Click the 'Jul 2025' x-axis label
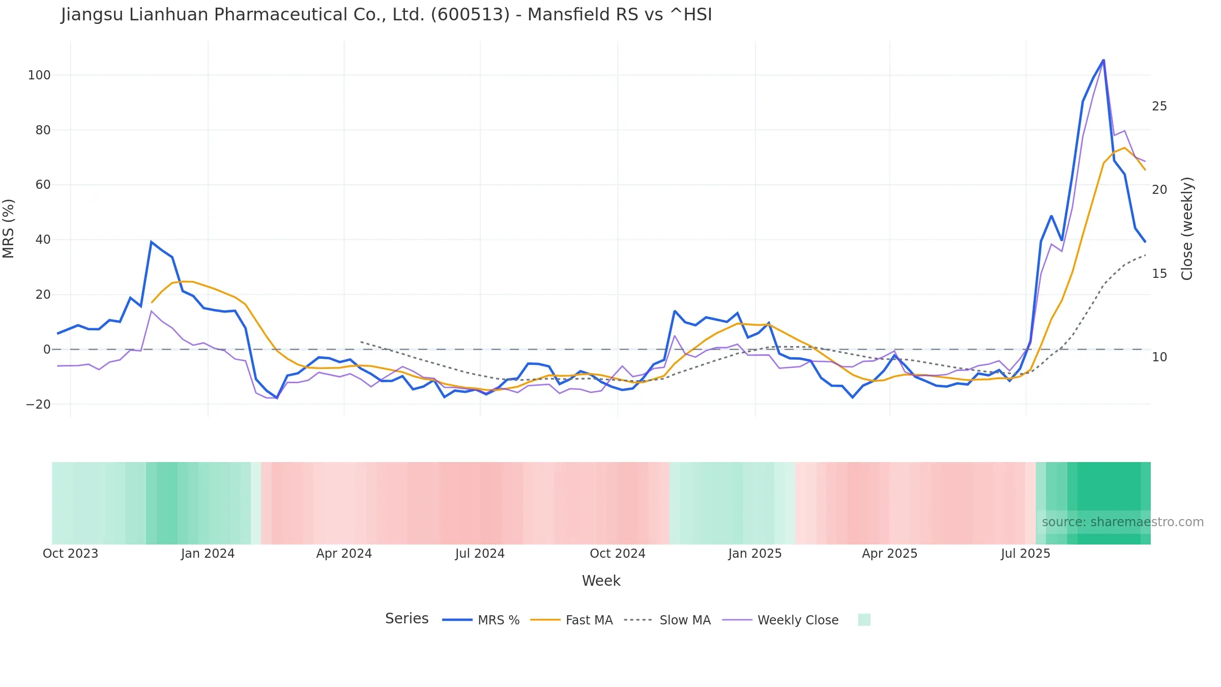Screen dimensions: 1221x687 pyautogui.click(x=1025, y=554)
